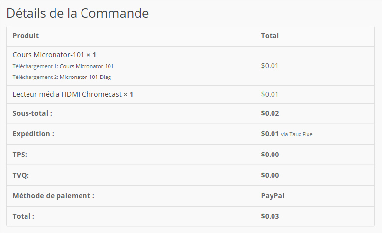Click the final Total amount $0.03
The height and width of the screenshot is (233, 382).
point(270,216)
